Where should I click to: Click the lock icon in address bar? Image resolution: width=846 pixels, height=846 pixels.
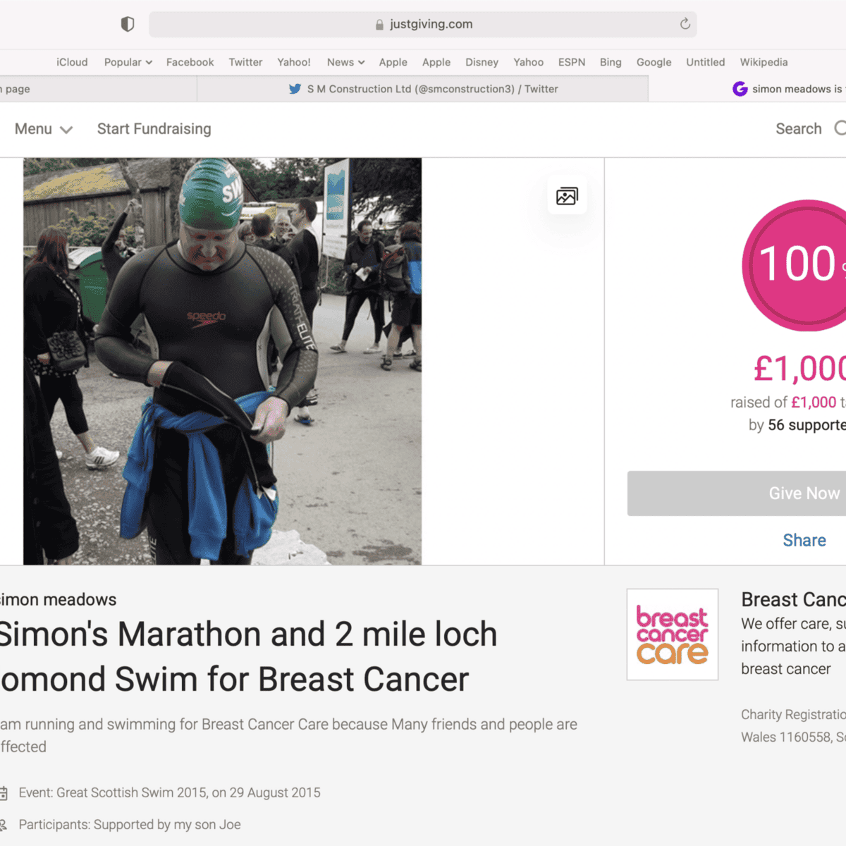point(379,25)
